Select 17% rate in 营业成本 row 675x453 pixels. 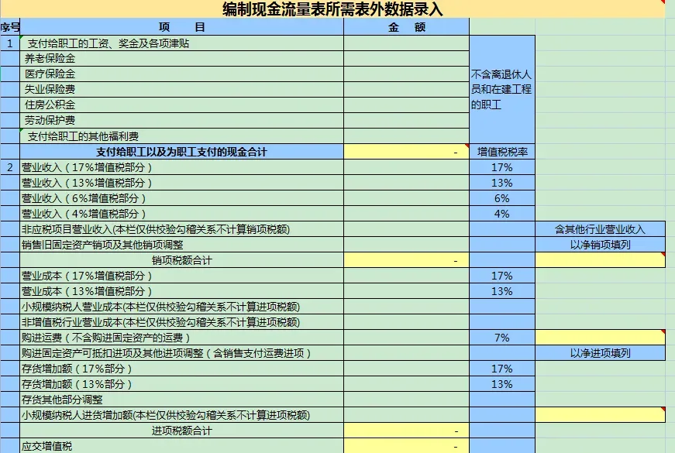pos(502,276)
